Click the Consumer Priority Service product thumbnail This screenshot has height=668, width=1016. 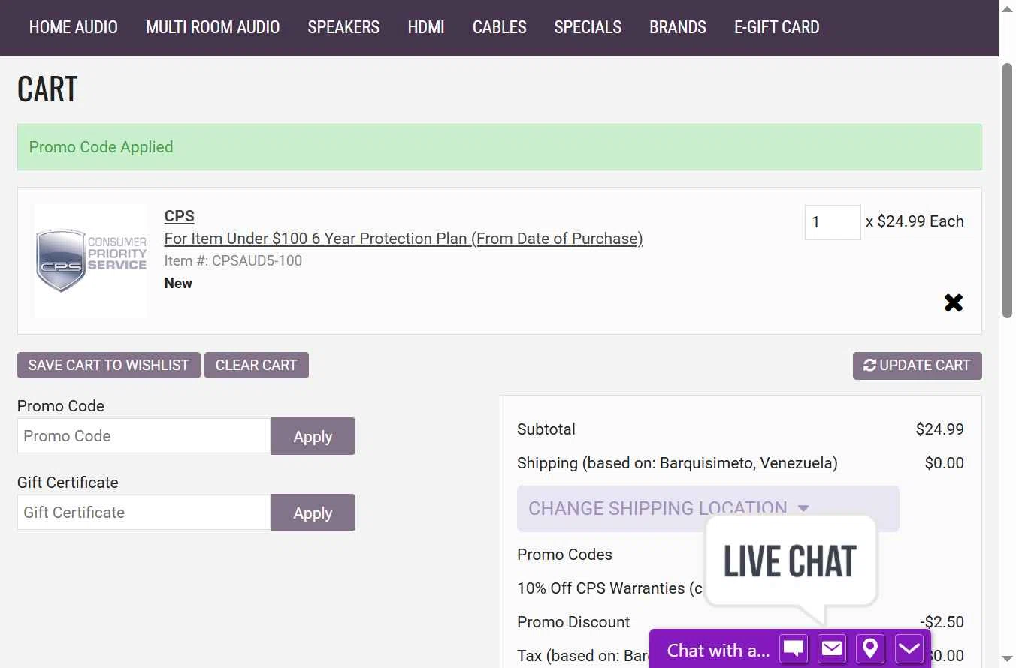[x=91, y=260]
